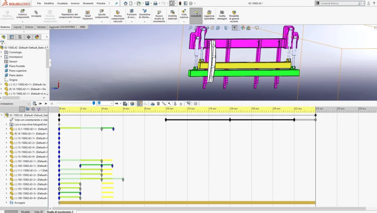Image resolution: width=377 pixels, height=213 pixels.
Task: Toggle the Instant3D button
Action: point(196,16)
